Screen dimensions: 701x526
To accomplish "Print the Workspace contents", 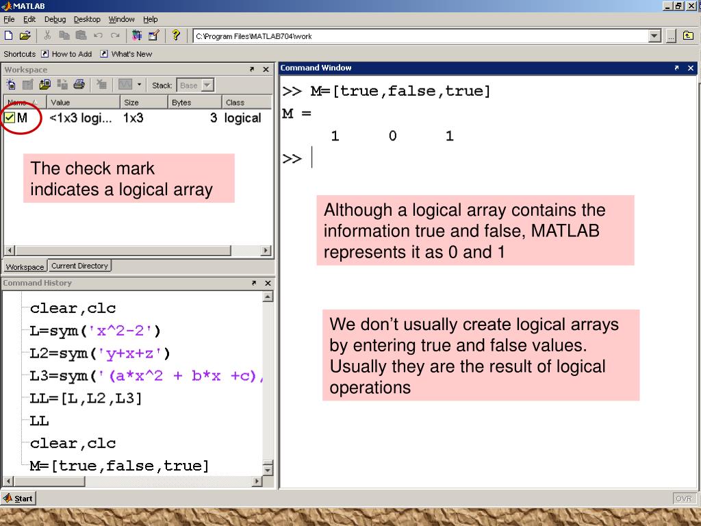I will (x=79, y=84).
